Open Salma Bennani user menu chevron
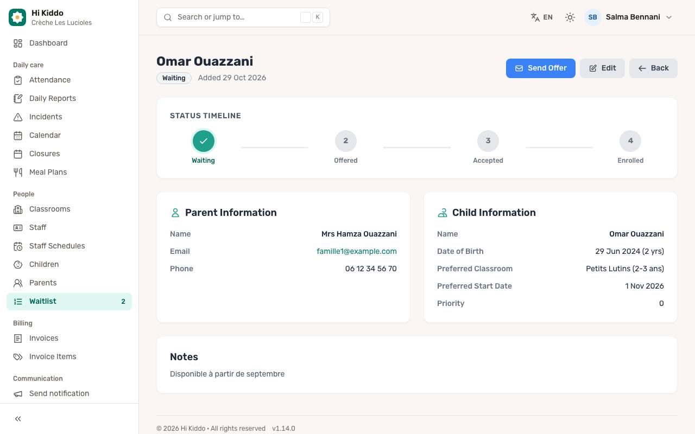The image size is (695, 434). (669, 17)
